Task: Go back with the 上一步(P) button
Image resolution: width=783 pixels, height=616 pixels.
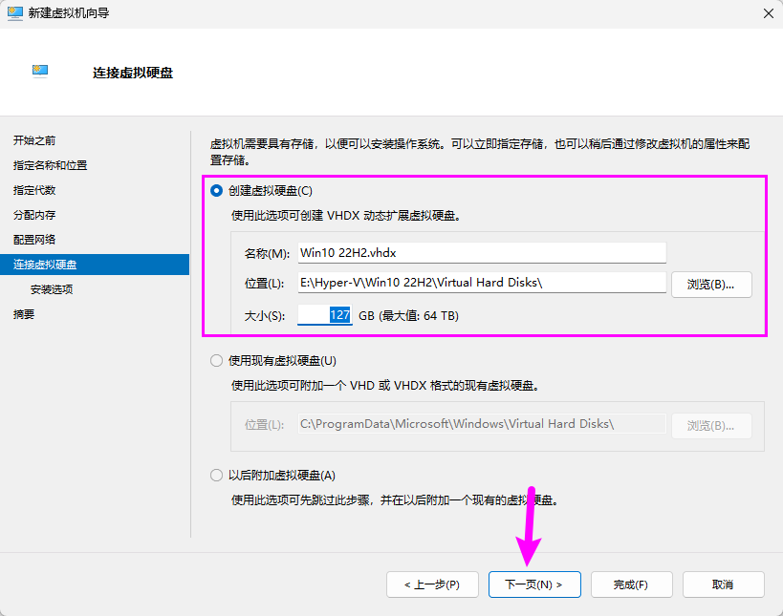Action: pyautogui.click(x=432, y=584)
